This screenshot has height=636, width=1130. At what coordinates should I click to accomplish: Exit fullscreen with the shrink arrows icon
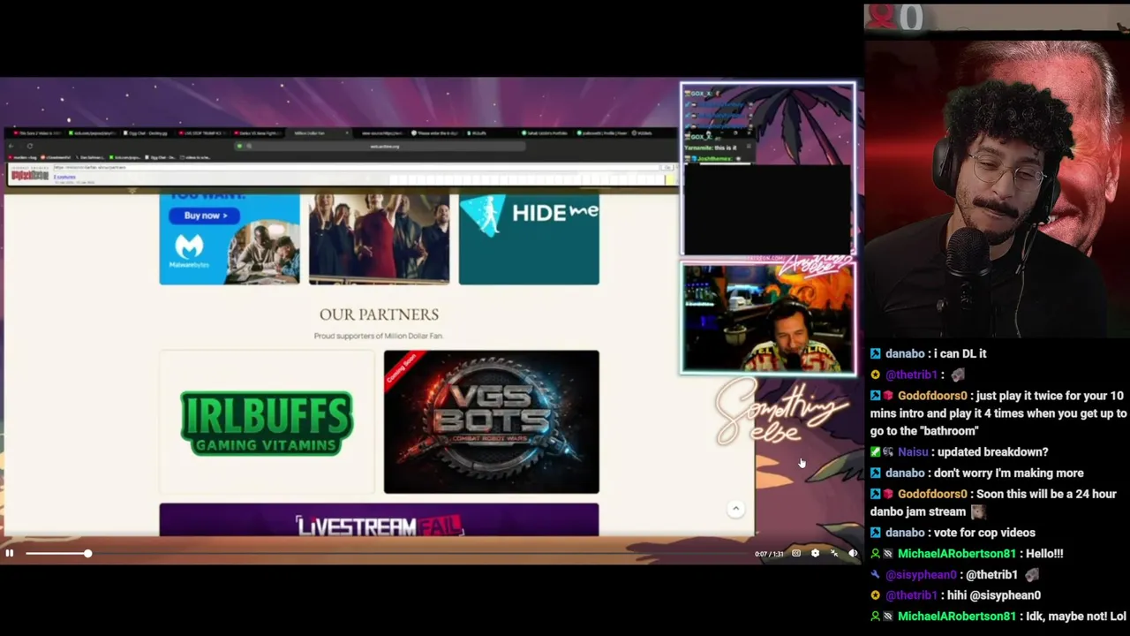[833, 553]
